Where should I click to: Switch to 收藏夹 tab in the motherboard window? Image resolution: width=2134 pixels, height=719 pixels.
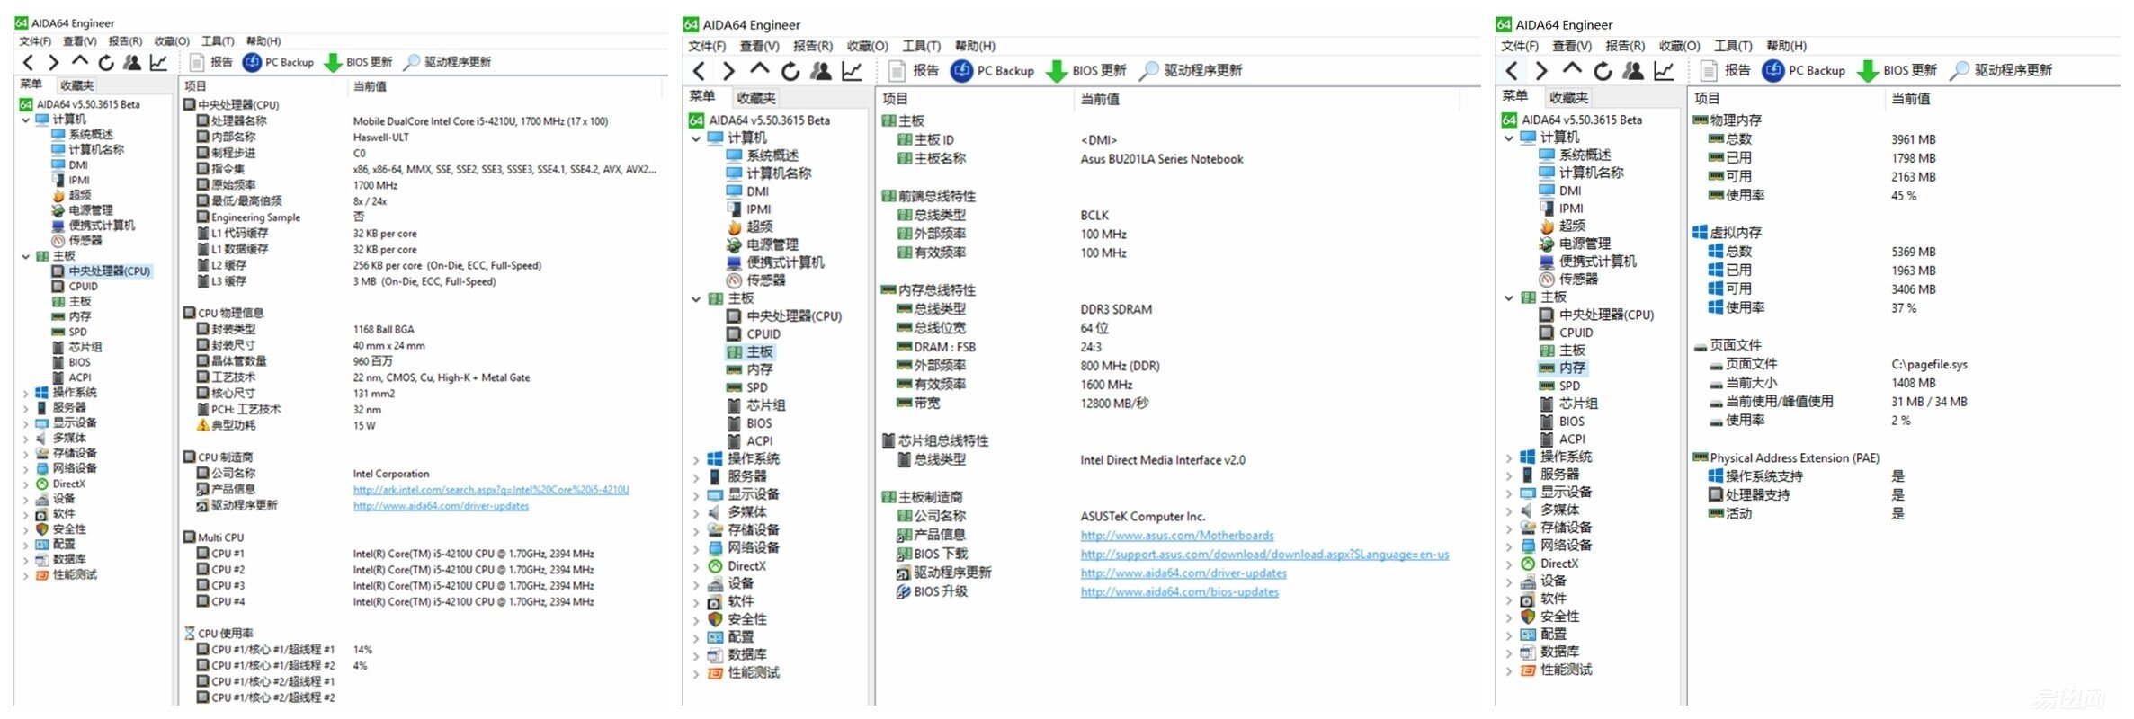pyautogui.click(x=756, y=98)
